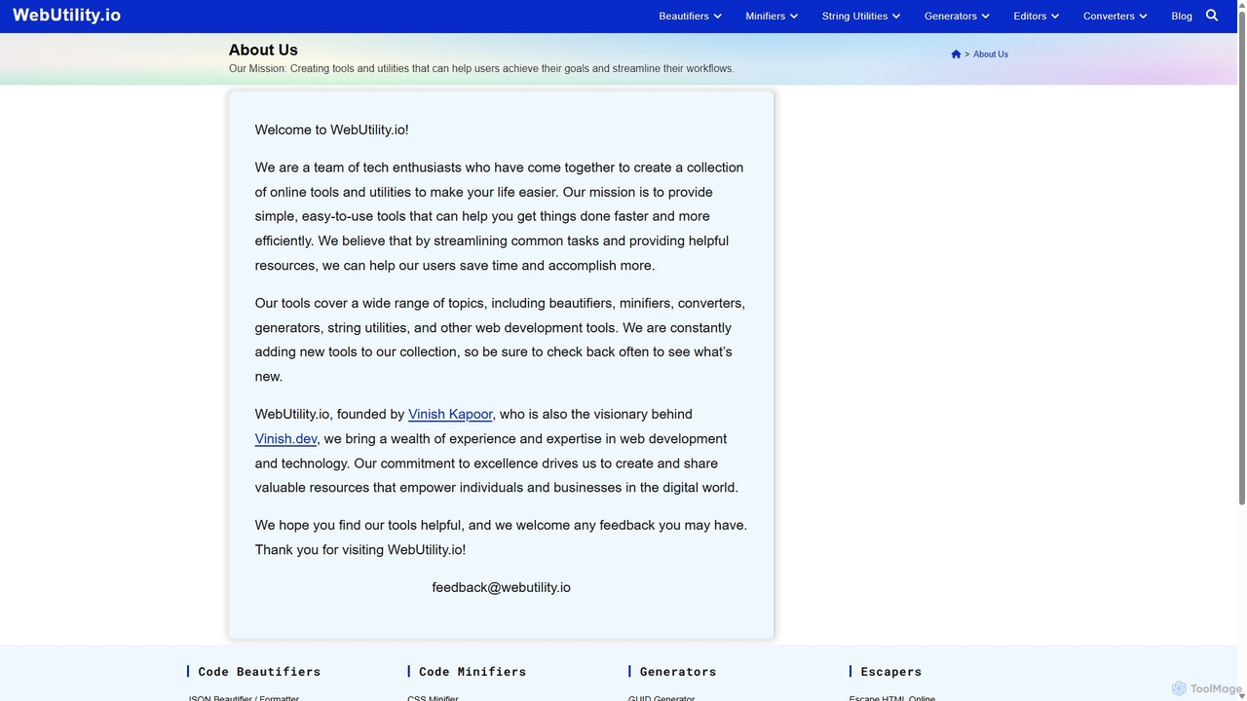Click the "Welcome to WebUtility.io!" text
This screenshot has width=1247, height=701.
click(331, 129)
